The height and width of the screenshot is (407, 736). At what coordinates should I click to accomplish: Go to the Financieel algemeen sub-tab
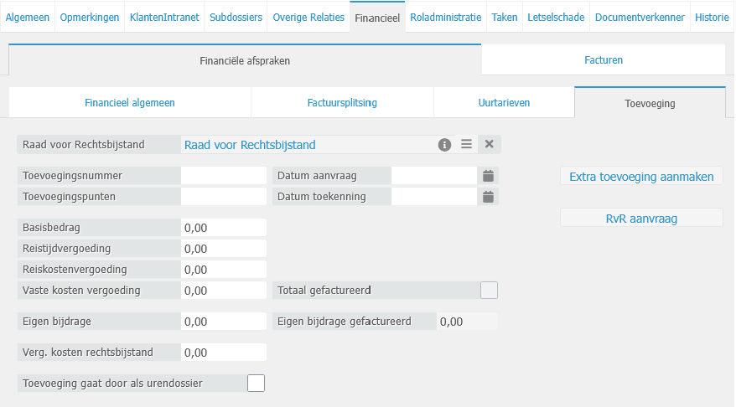[130, 103]
